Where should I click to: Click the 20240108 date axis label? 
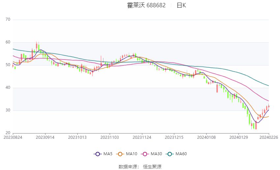(207, 137)
